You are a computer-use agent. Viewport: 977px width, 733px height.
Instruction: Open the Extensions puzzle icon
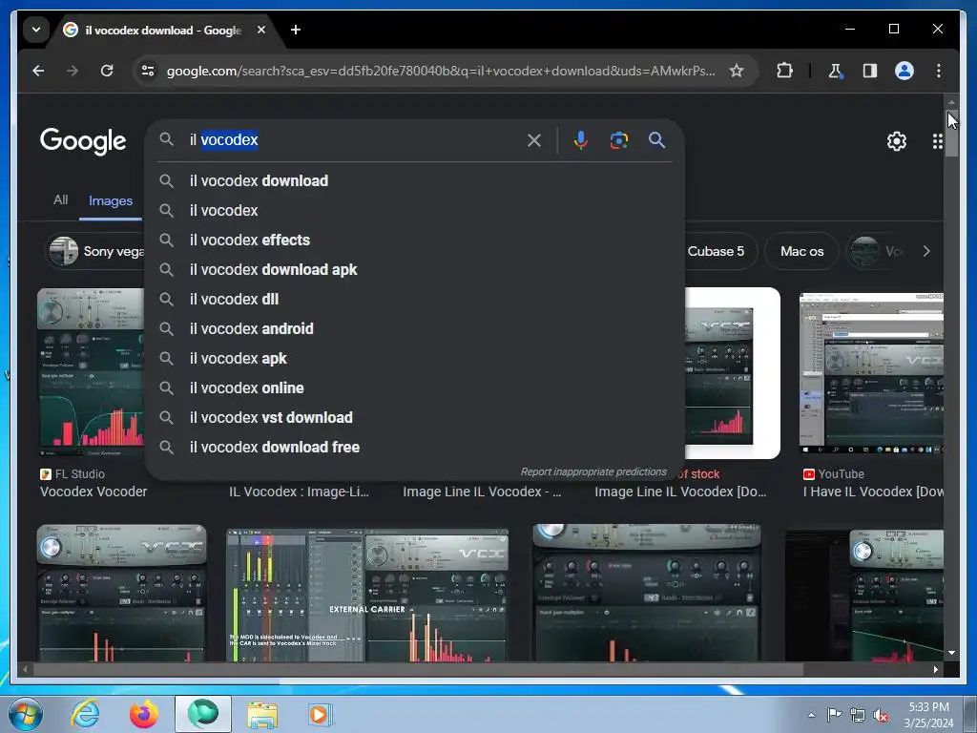coord(784,71)
